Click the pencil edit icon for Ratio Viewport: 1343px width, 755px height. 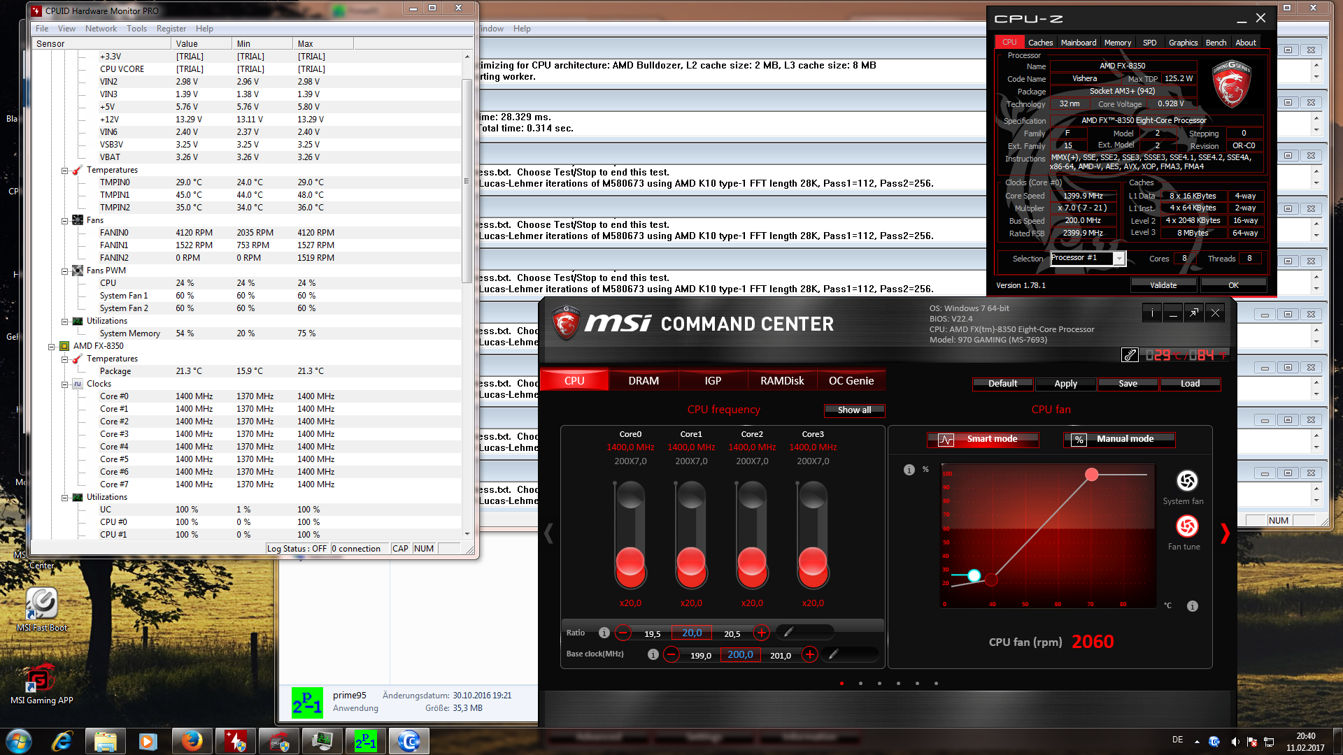tap(788, 633)
